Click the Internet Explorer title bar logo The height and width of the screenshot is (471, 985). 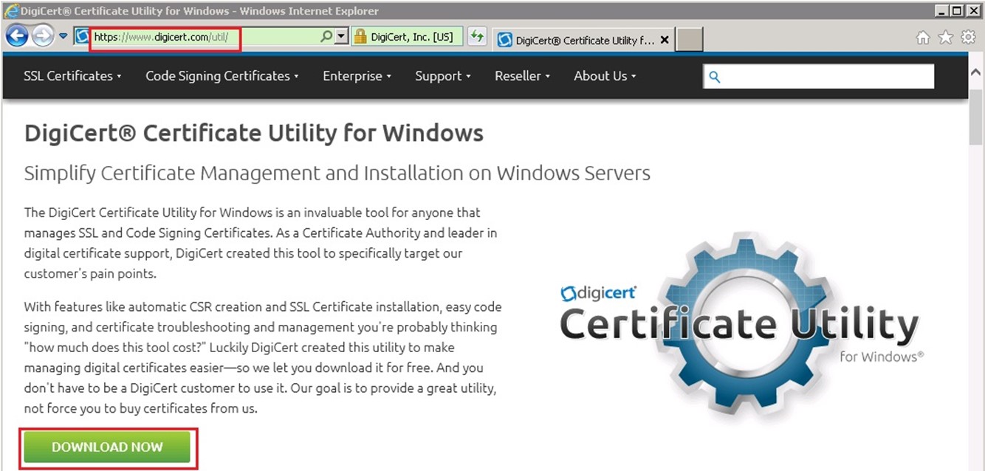[11, 10]
